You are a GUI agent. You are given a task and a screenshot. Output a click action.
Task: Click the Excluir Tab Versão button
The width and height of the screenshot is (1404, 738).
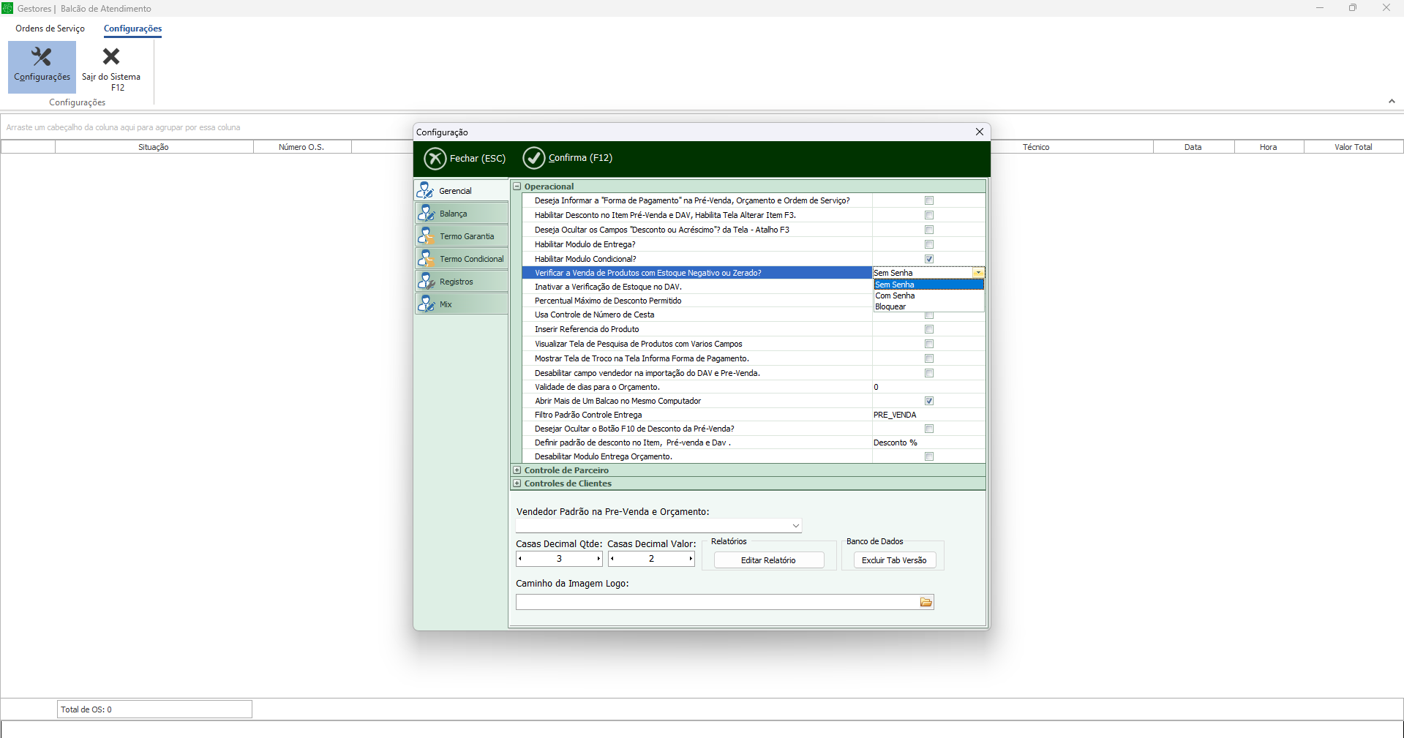[x=894, y=560]
